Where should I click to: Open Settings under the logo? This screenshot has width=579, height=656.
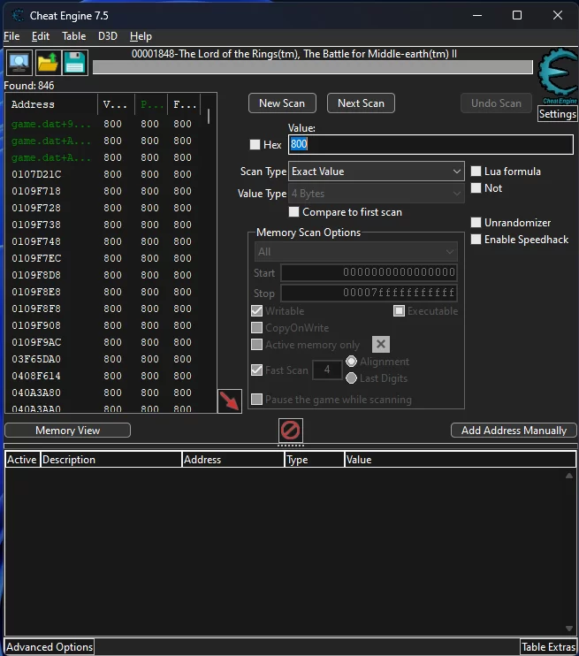[x=557, y=114]
